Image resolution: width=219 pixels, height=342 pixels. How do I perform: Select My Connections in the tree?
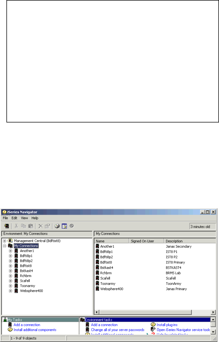(x=26, y=246)
